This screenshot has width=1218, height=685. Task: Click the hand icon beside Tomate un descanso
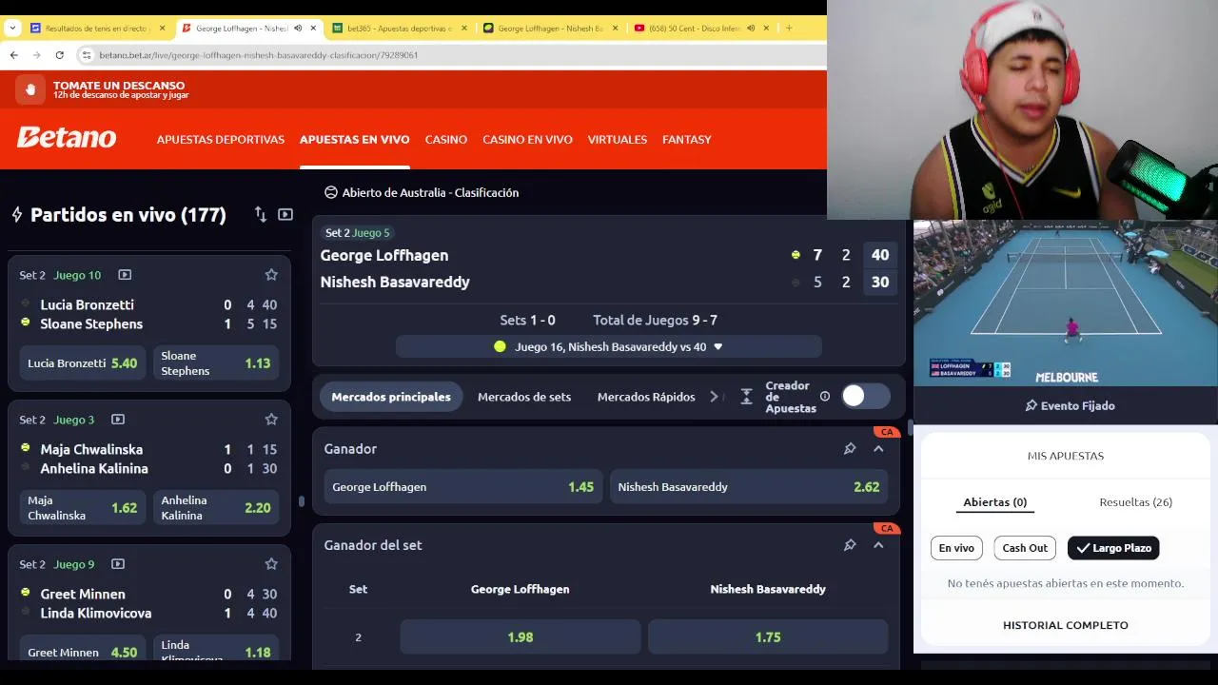click(x=30, y=89)
